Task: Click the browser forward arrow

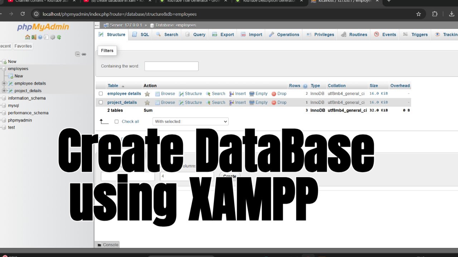Action: (x=11, y=14)
